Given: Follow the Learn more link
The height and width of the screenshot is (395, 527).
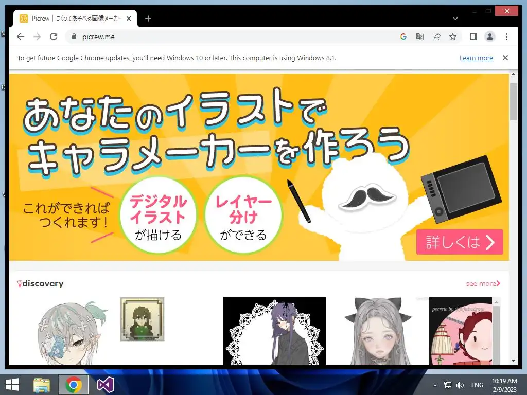Looking at the screenshot, I should (x=476, y=58).
